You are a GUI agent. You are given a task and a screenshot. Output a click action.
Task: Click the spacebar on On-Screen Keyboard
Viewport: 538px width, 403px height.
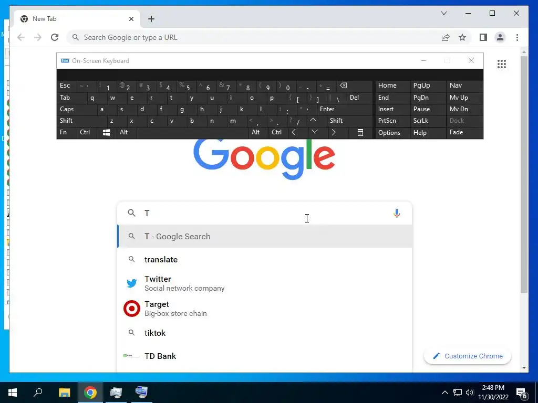click(192, 133)
